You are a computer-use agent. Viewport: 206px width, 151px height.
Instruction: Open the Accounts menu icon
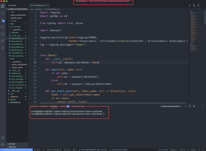[x=3, y=137]
